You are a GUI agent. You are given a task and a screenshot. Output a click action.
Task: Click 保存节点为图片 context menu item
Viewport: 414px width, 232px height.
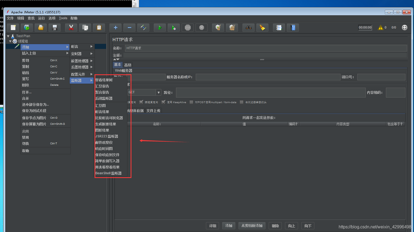tap(45, 118)
